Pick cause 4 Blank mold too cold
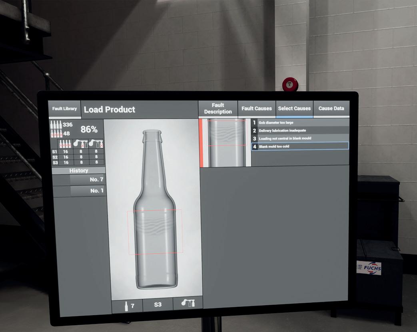 (x=300, y=146)
